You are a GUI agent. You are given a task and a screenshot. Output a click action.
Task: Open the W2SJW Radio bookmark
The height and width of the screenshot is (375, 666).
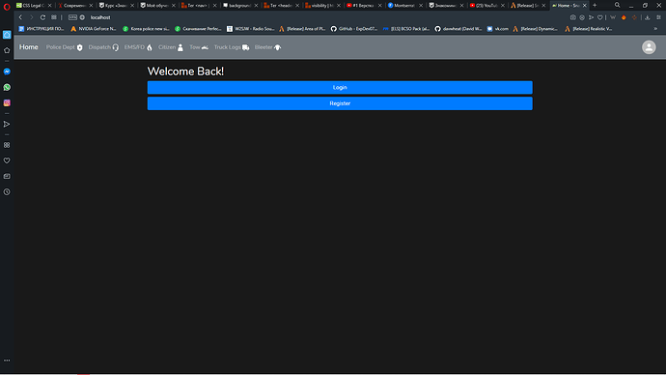tap(251, 29)
